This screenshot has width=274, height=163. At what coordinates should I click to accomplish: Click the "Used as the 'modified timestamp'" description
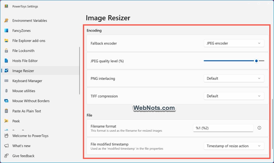pos(127,149)
